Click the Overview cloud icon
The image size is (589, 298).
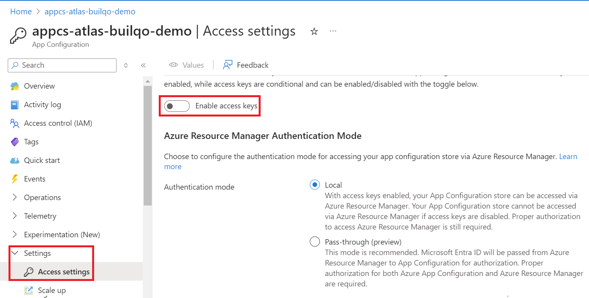(15, 86)
